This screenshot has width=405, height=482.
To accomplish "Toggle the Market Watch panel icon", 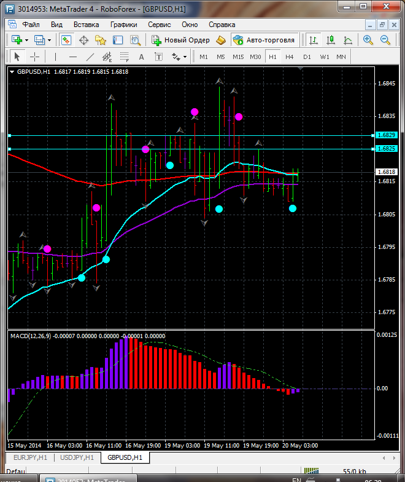I will [x=66, y=40].
